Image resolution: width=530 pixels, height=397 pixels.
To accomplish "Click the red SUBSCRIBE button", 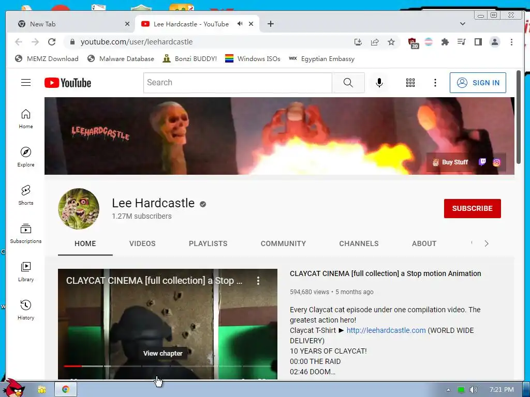I will point(472,209).
